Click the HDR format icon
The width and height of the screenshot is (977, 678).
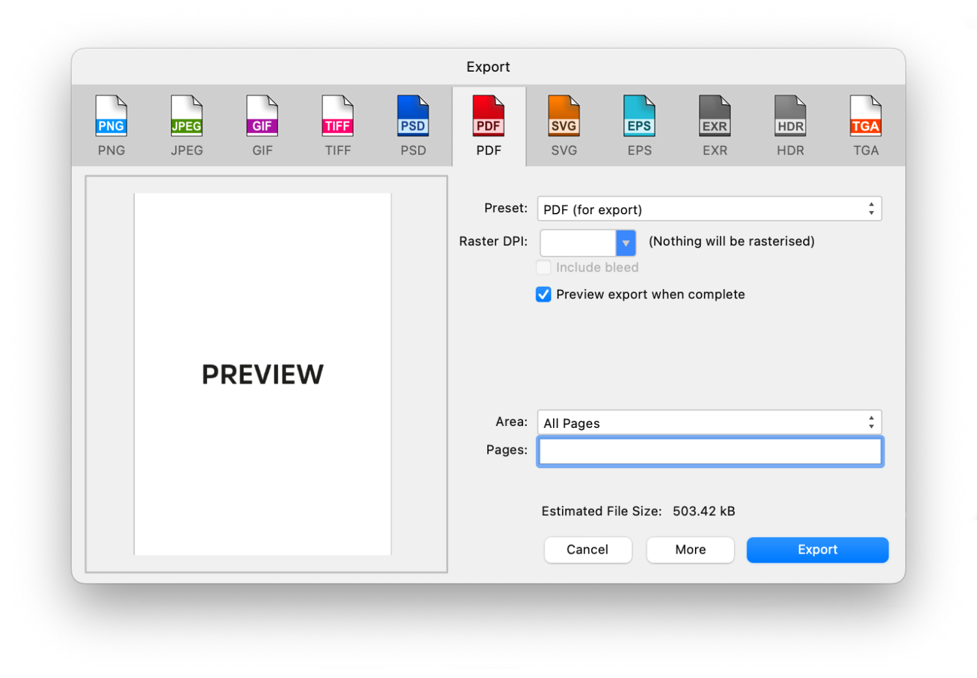tap(790, 124)
